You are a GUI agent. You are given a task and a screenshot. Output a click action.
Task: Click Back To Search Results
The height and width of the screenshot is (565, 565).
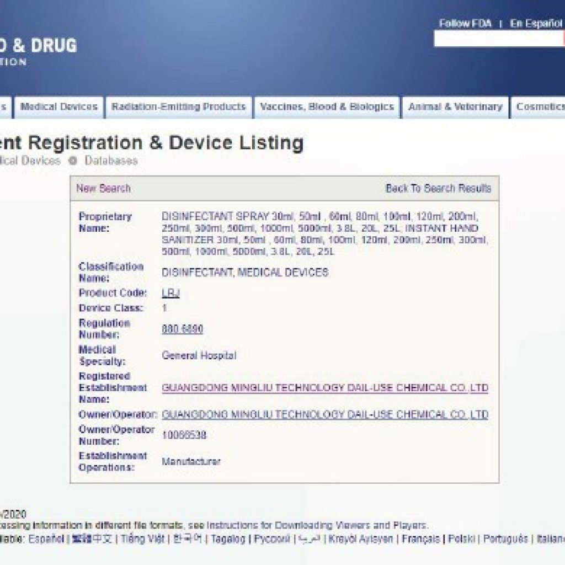pos(438,188)
